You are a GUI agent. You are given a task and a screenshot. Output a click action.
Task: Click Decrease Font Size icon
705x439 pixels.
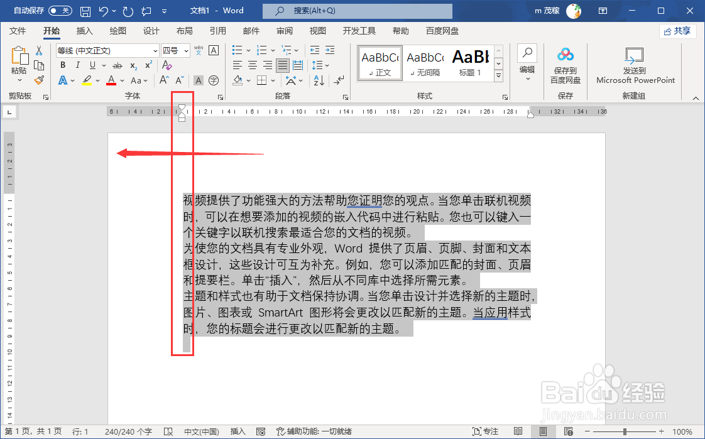pos(180,80)
